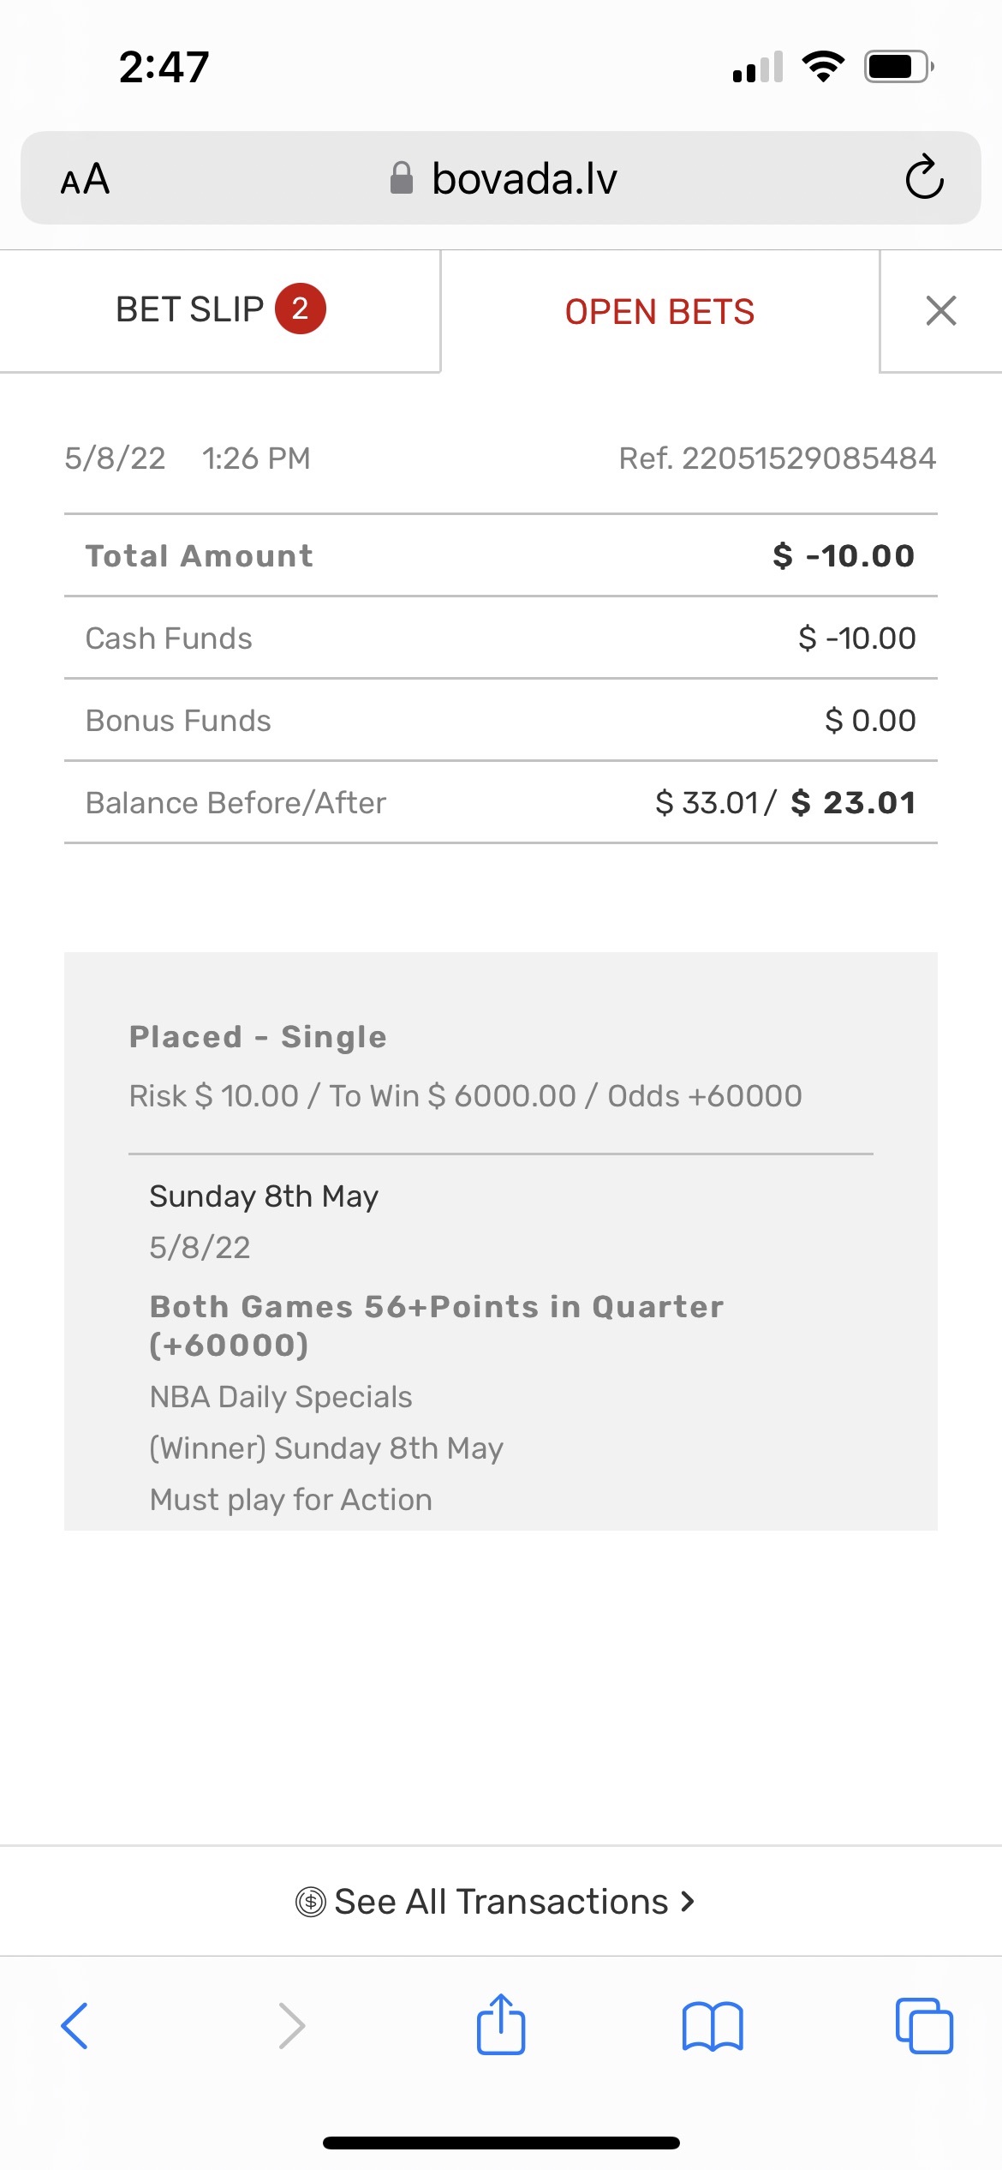Select the Open Bets tab
Image resolution: width=1002 pixels, height=2170 pixels.
(x=659, y=312)
